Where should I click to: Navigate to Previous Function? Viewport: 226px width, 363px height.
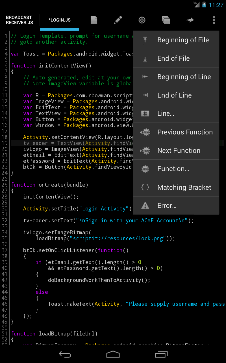click(x=176, y=132)
